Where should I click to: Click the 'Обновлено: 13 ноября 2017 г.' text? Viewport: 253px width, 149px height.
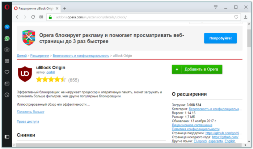point(194,121)
